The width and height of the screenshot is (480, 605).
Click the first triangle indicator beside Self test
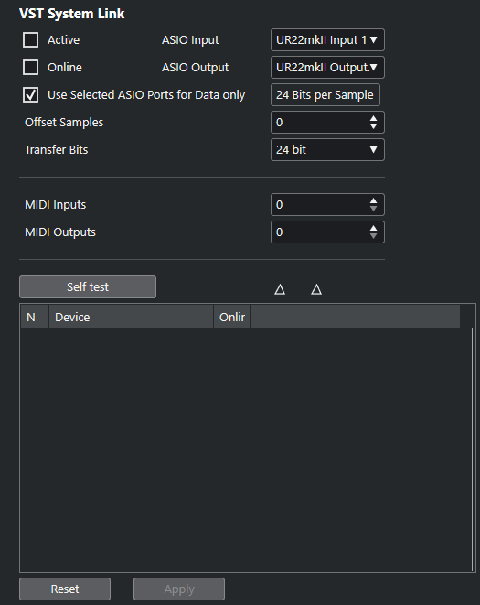[280, 289]
